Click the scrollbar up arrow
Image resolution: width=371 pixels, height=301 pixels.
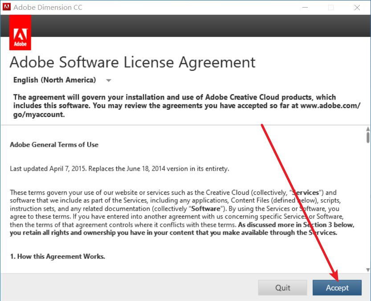coord(368,129)
